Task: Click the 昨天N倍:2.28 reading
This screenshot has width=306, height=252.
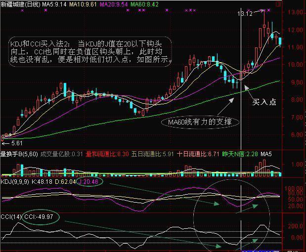Action: 240,154
